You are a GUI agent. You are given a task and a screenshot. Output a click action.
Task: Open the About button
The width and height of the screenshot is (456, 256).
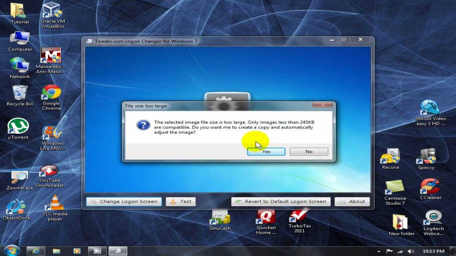pos(352,202)
